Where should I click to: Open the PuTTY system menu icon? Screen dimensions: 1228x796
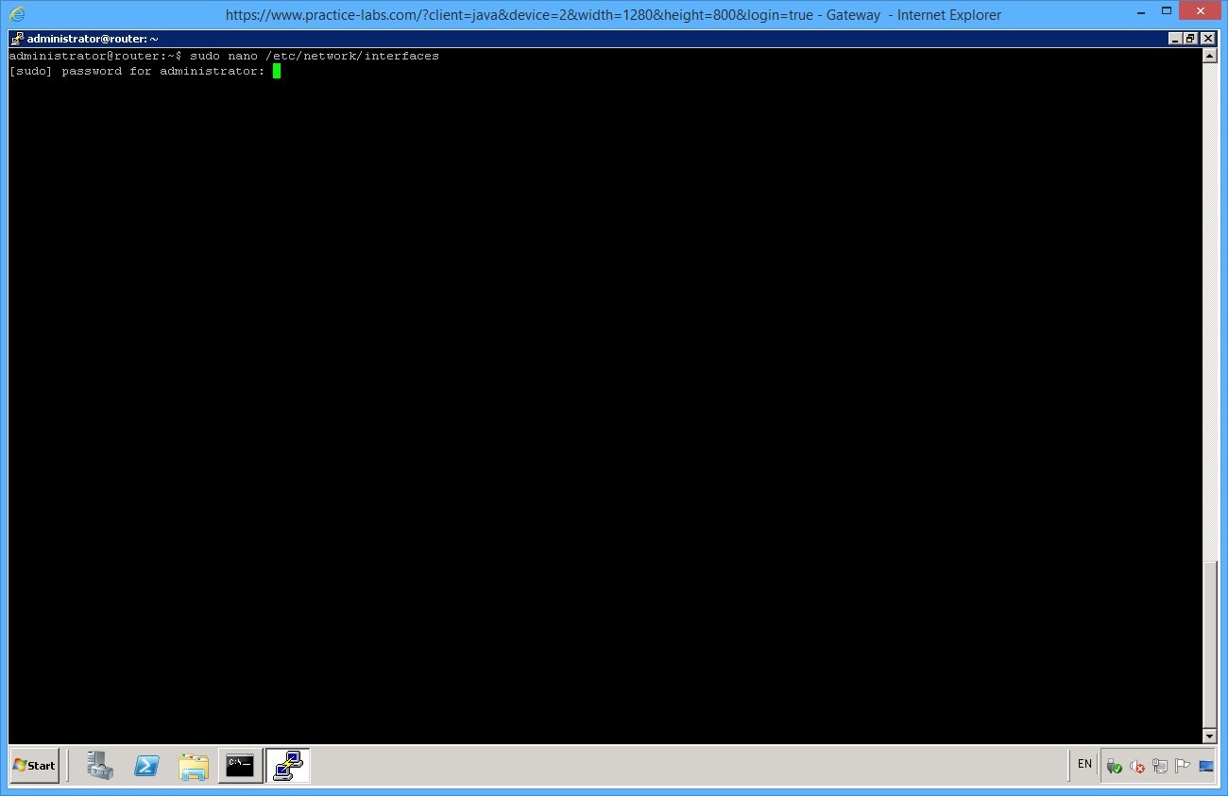(16, 38)
